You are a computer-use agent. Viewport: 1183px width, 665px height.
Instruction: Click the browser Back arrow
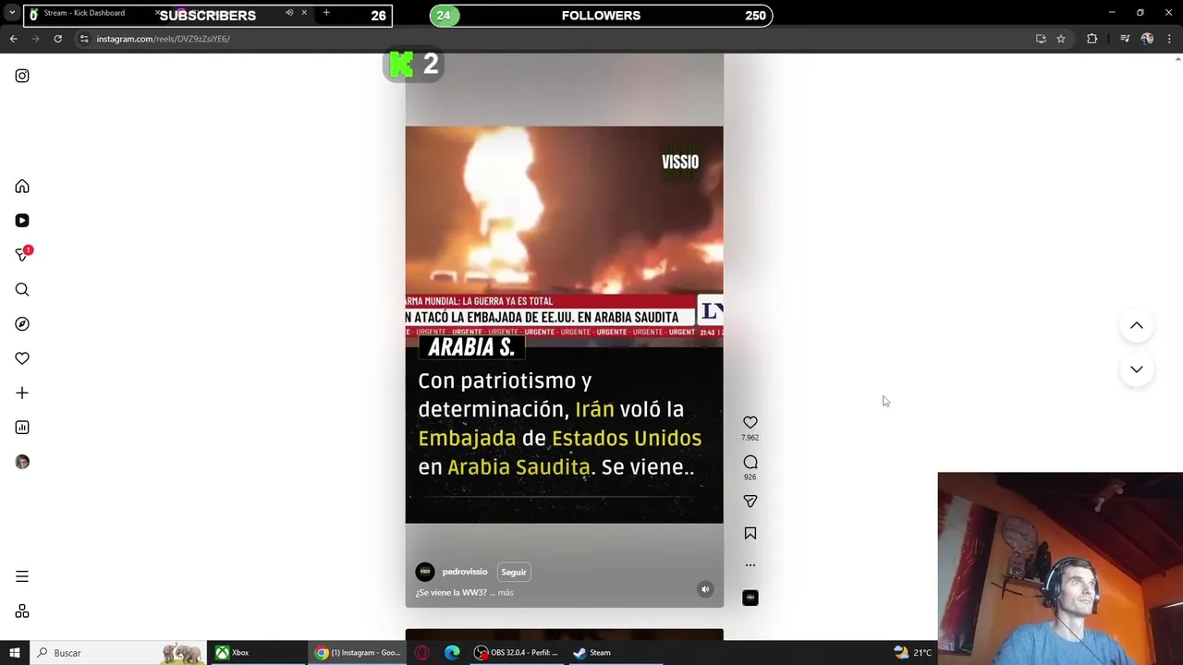[14, 39]
